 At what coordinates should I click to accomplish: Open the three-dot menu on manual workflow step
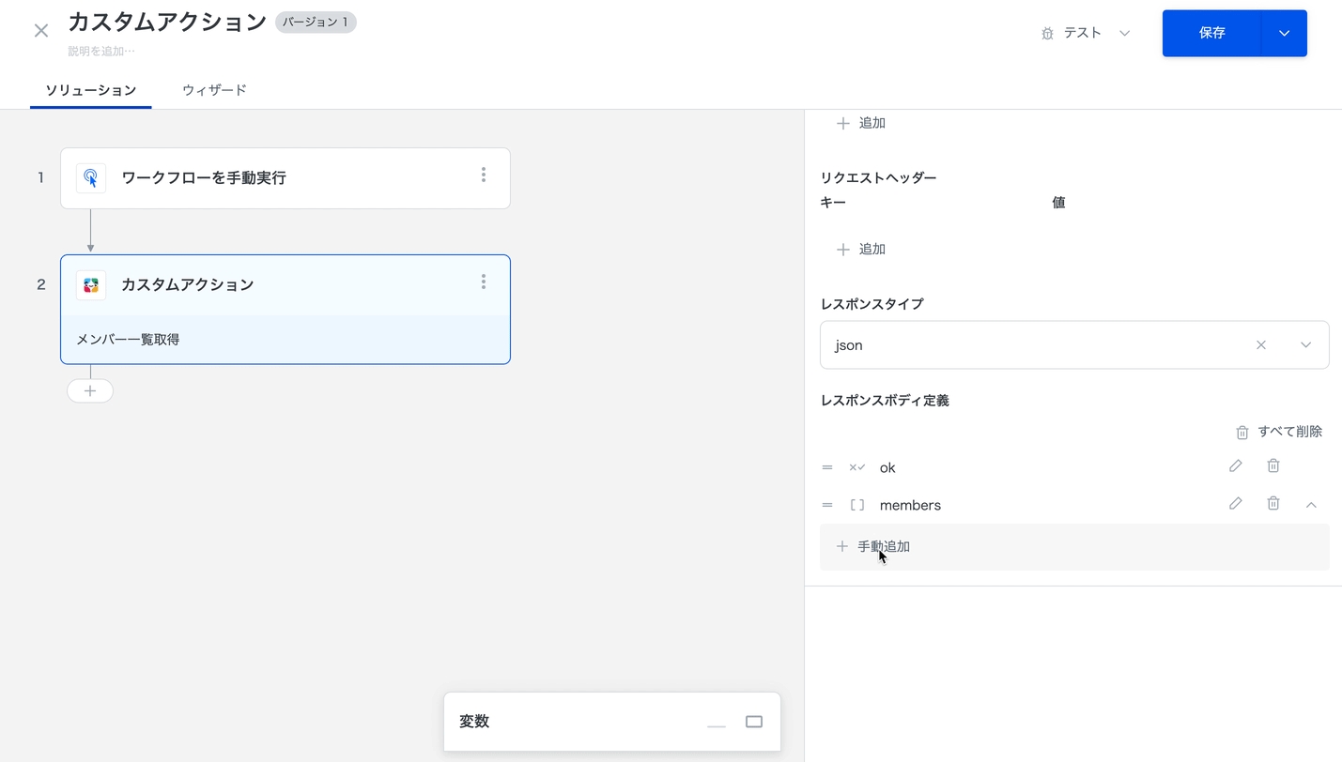(x=484, y=175)
